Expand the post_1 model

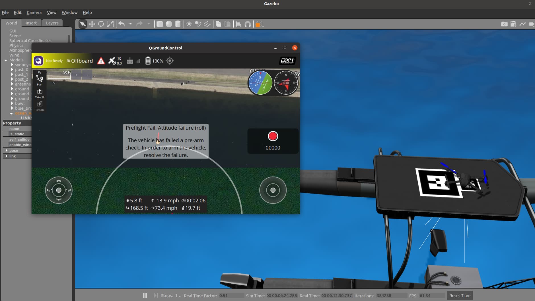tap(12, 74)
